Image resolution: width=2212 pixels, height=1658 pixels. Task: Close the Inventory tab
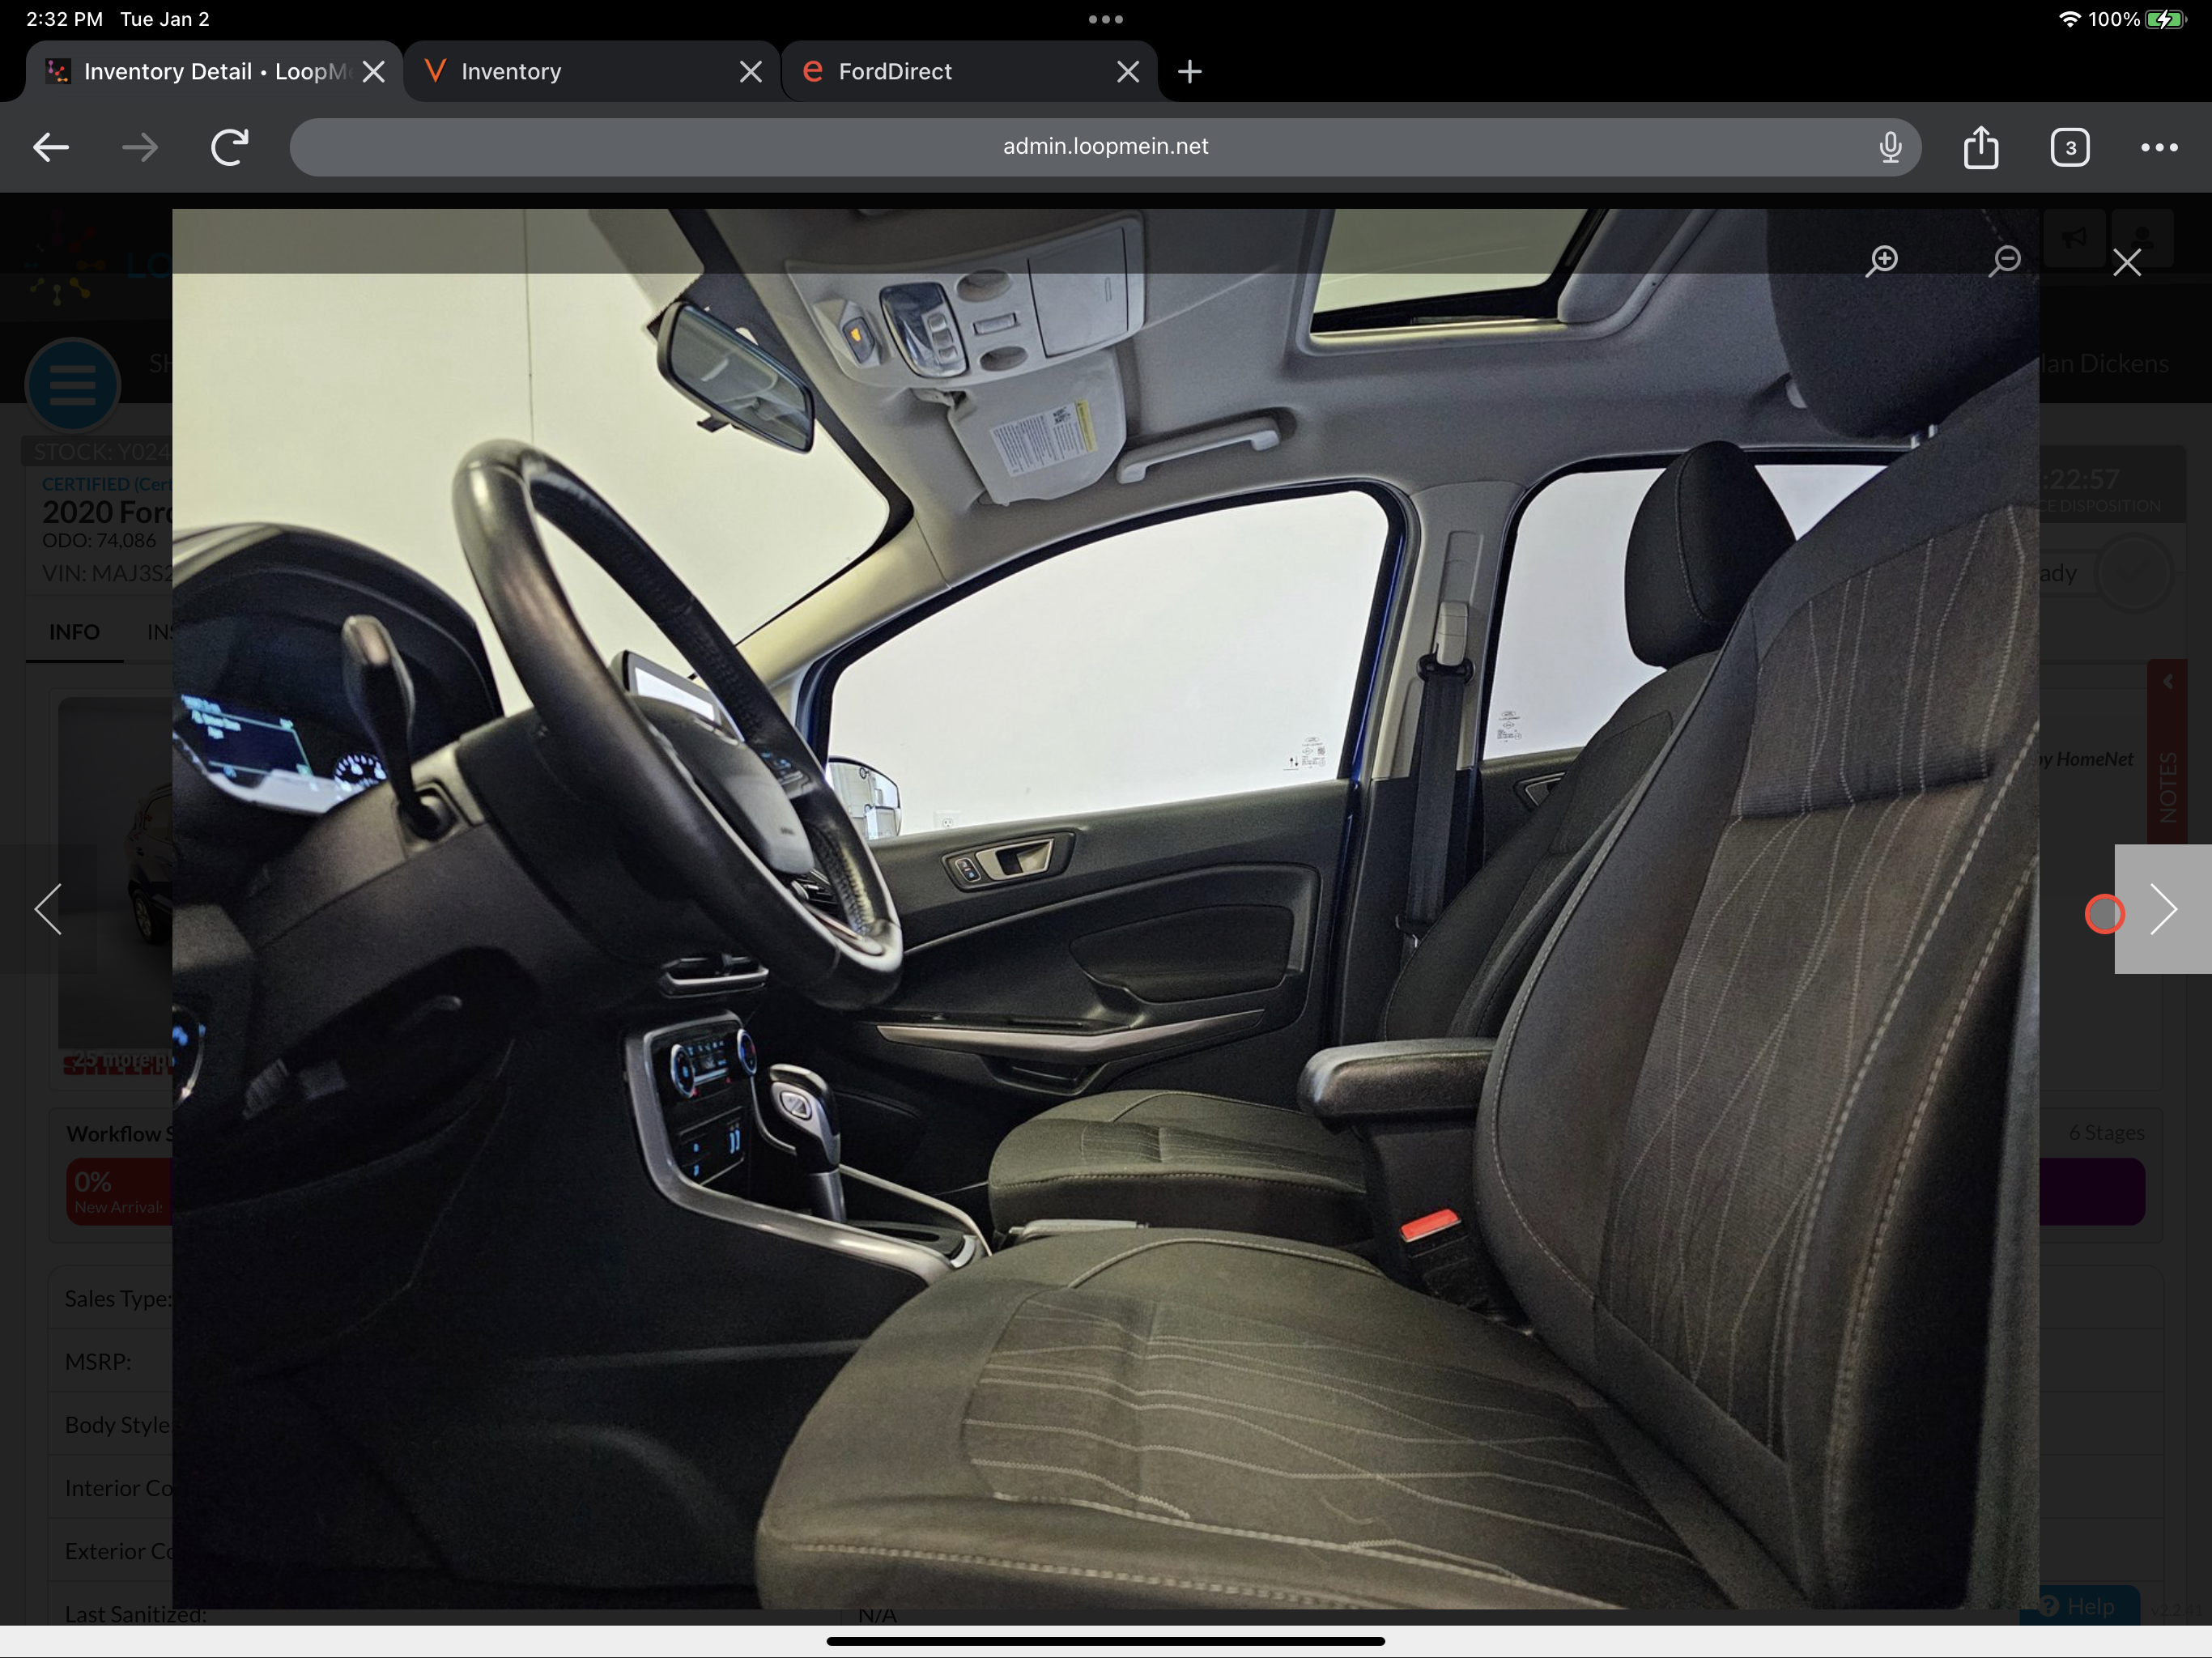click(x=750, y=72)
